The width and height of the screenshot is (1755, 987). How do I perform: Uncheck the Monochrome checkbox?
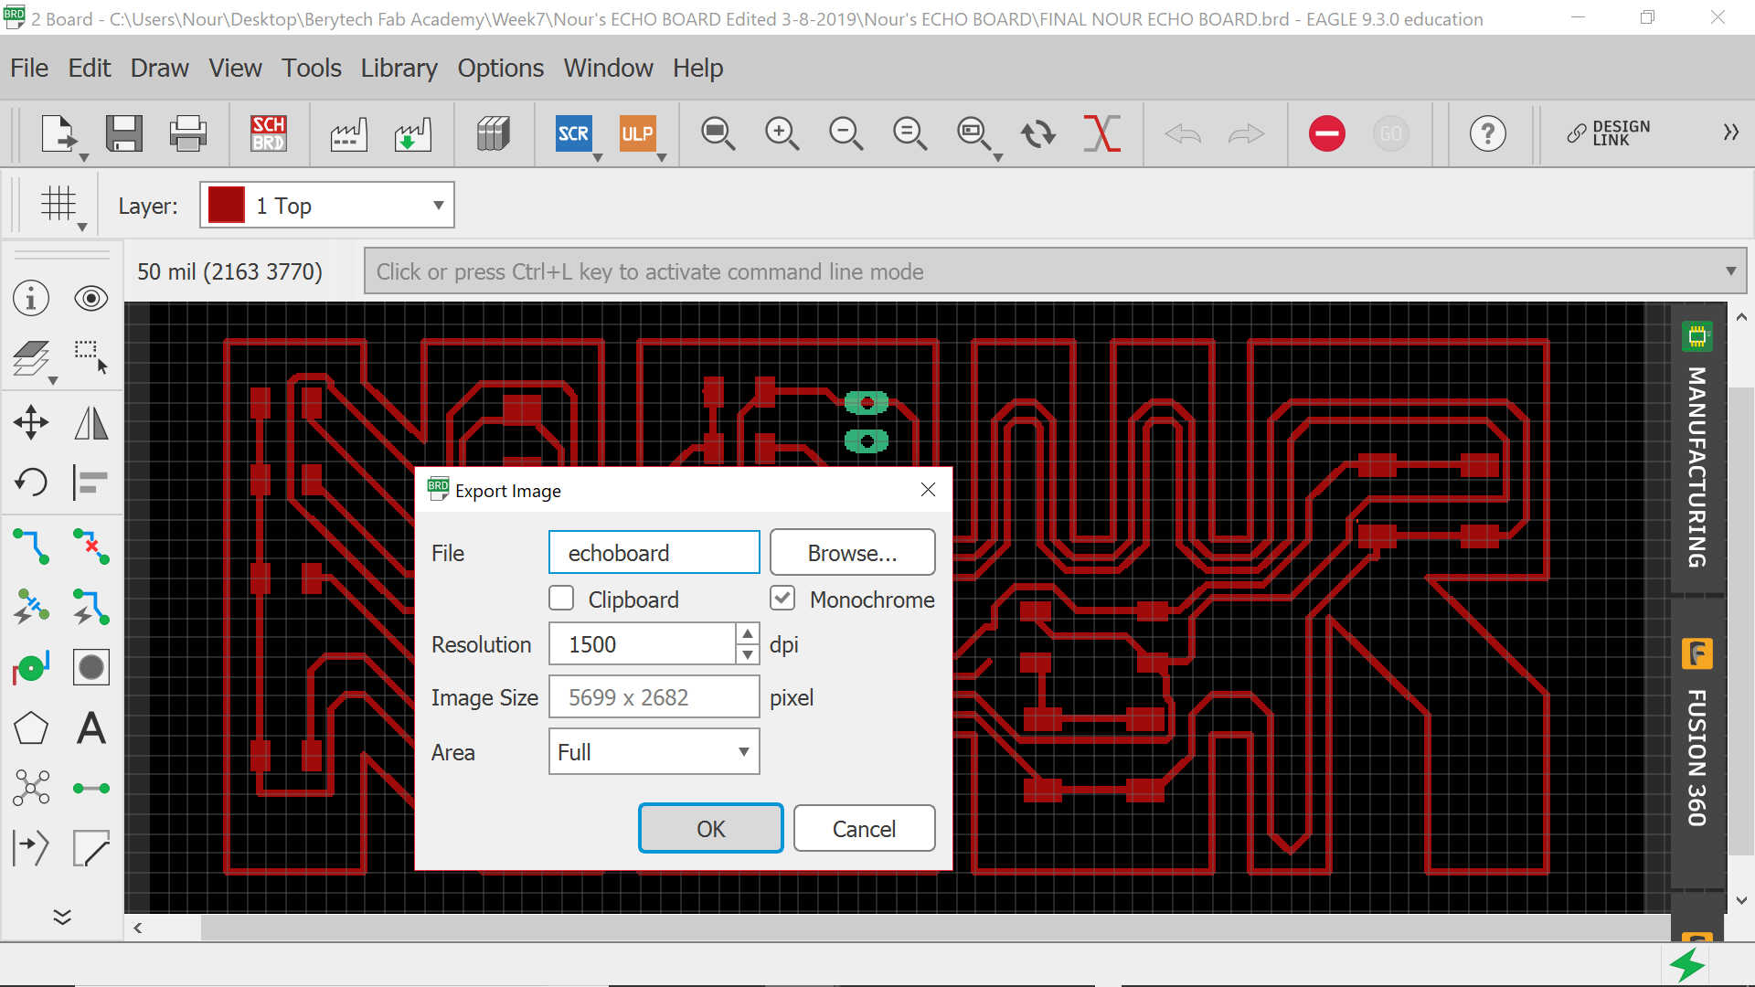[x=782, y=599]
